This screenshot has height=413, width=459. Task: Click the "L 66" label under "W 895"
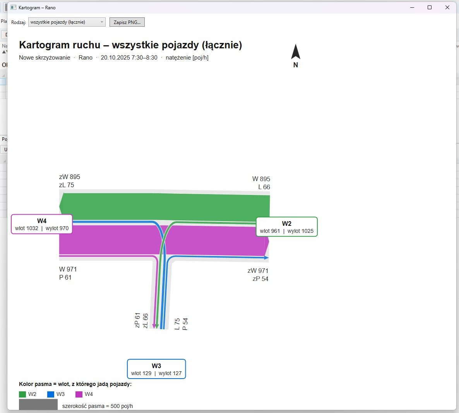click(x=264, y=187)
